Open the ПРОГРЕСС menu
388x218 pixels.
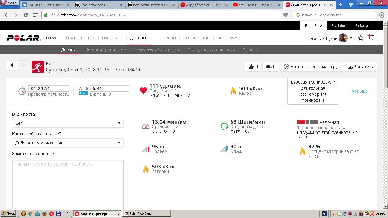coord(166,38)
